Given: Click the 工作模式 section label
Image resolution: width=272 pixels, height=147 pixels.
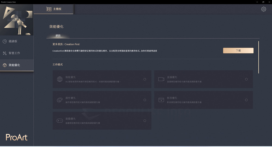Looking at the screenshot, I should click(58, 65).
